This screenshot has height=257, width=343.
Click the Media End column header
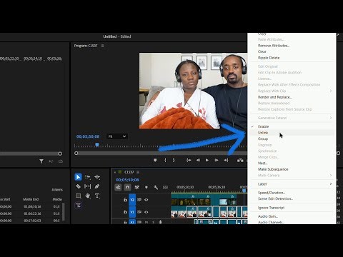point(31,199)
